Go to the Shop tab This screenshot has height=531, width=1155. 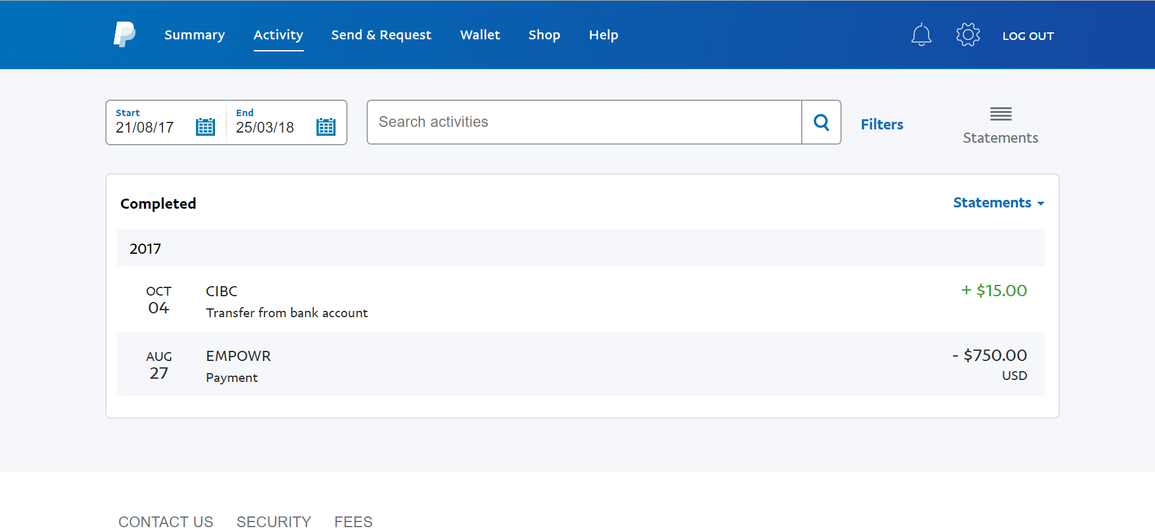point(544,35)
